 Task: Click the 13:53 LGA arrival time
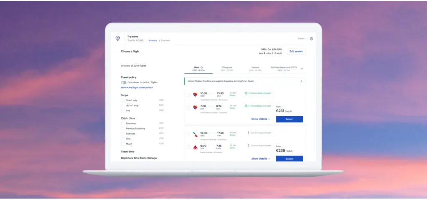pos(220,94)
